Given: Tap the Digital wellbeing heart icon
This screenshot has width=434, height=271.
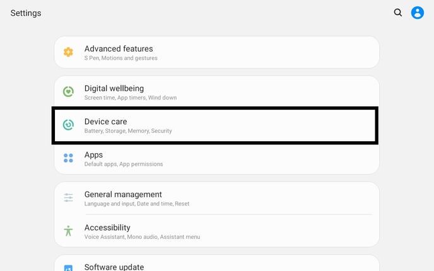Looking at the screenshot, I should click(68, 92).
